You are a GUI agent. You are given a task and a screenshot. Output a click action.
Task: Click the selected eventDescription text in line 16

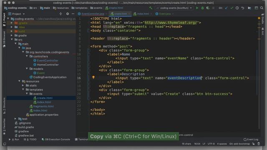point(184,78)
